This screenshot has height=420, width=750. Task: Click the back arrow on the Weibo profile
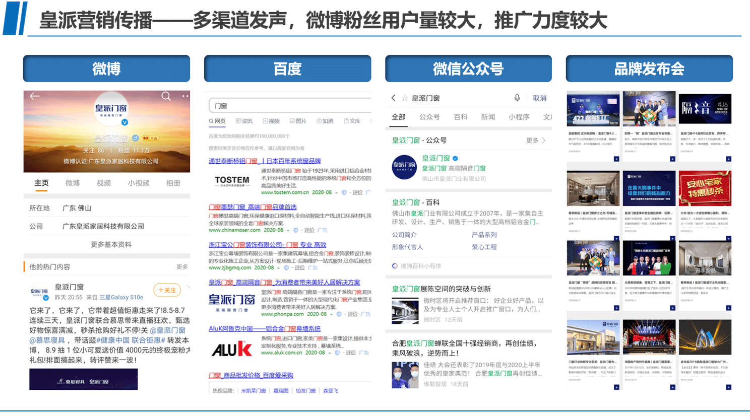click(x=34, y=96)
